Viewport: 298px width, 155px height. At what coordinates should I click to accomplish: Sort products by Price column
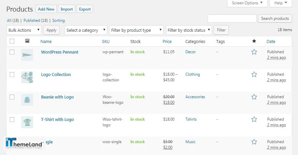click(x=167, y=42)
